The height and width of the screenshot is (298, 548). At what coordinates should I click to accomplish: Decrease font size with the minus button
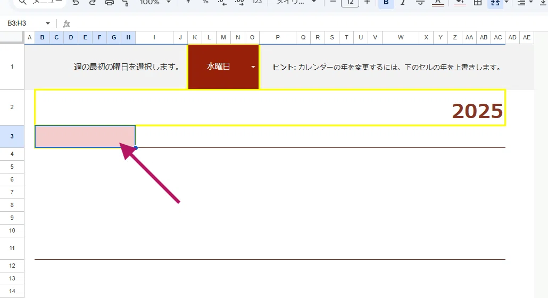(x=333, y=3)
